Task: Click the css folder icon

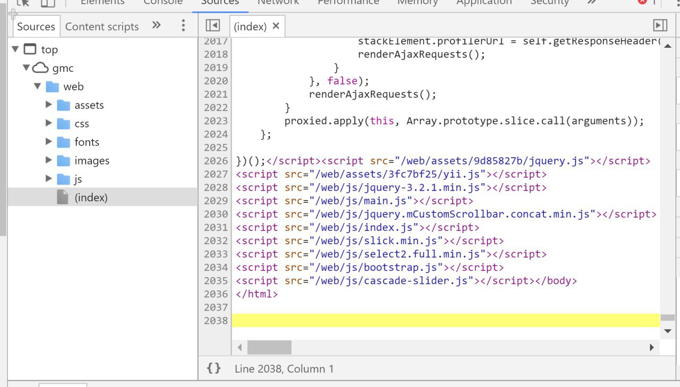Action: (x=64, y=124)
